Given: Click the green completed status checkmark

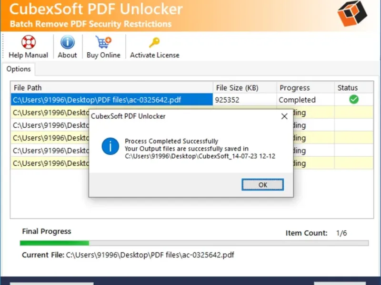Looking at the screenshot, I should click(354, 99).
